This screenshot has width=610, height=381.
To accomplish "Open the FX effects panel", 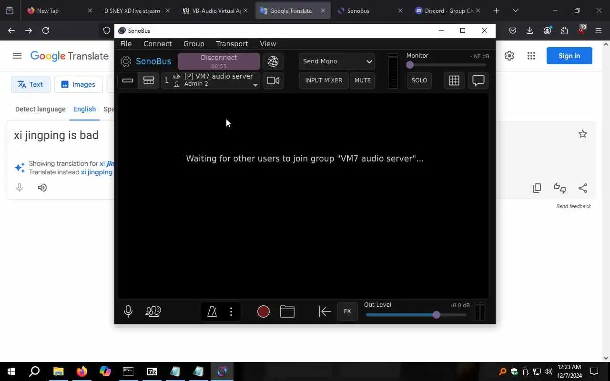I will [x=347, y=311].
